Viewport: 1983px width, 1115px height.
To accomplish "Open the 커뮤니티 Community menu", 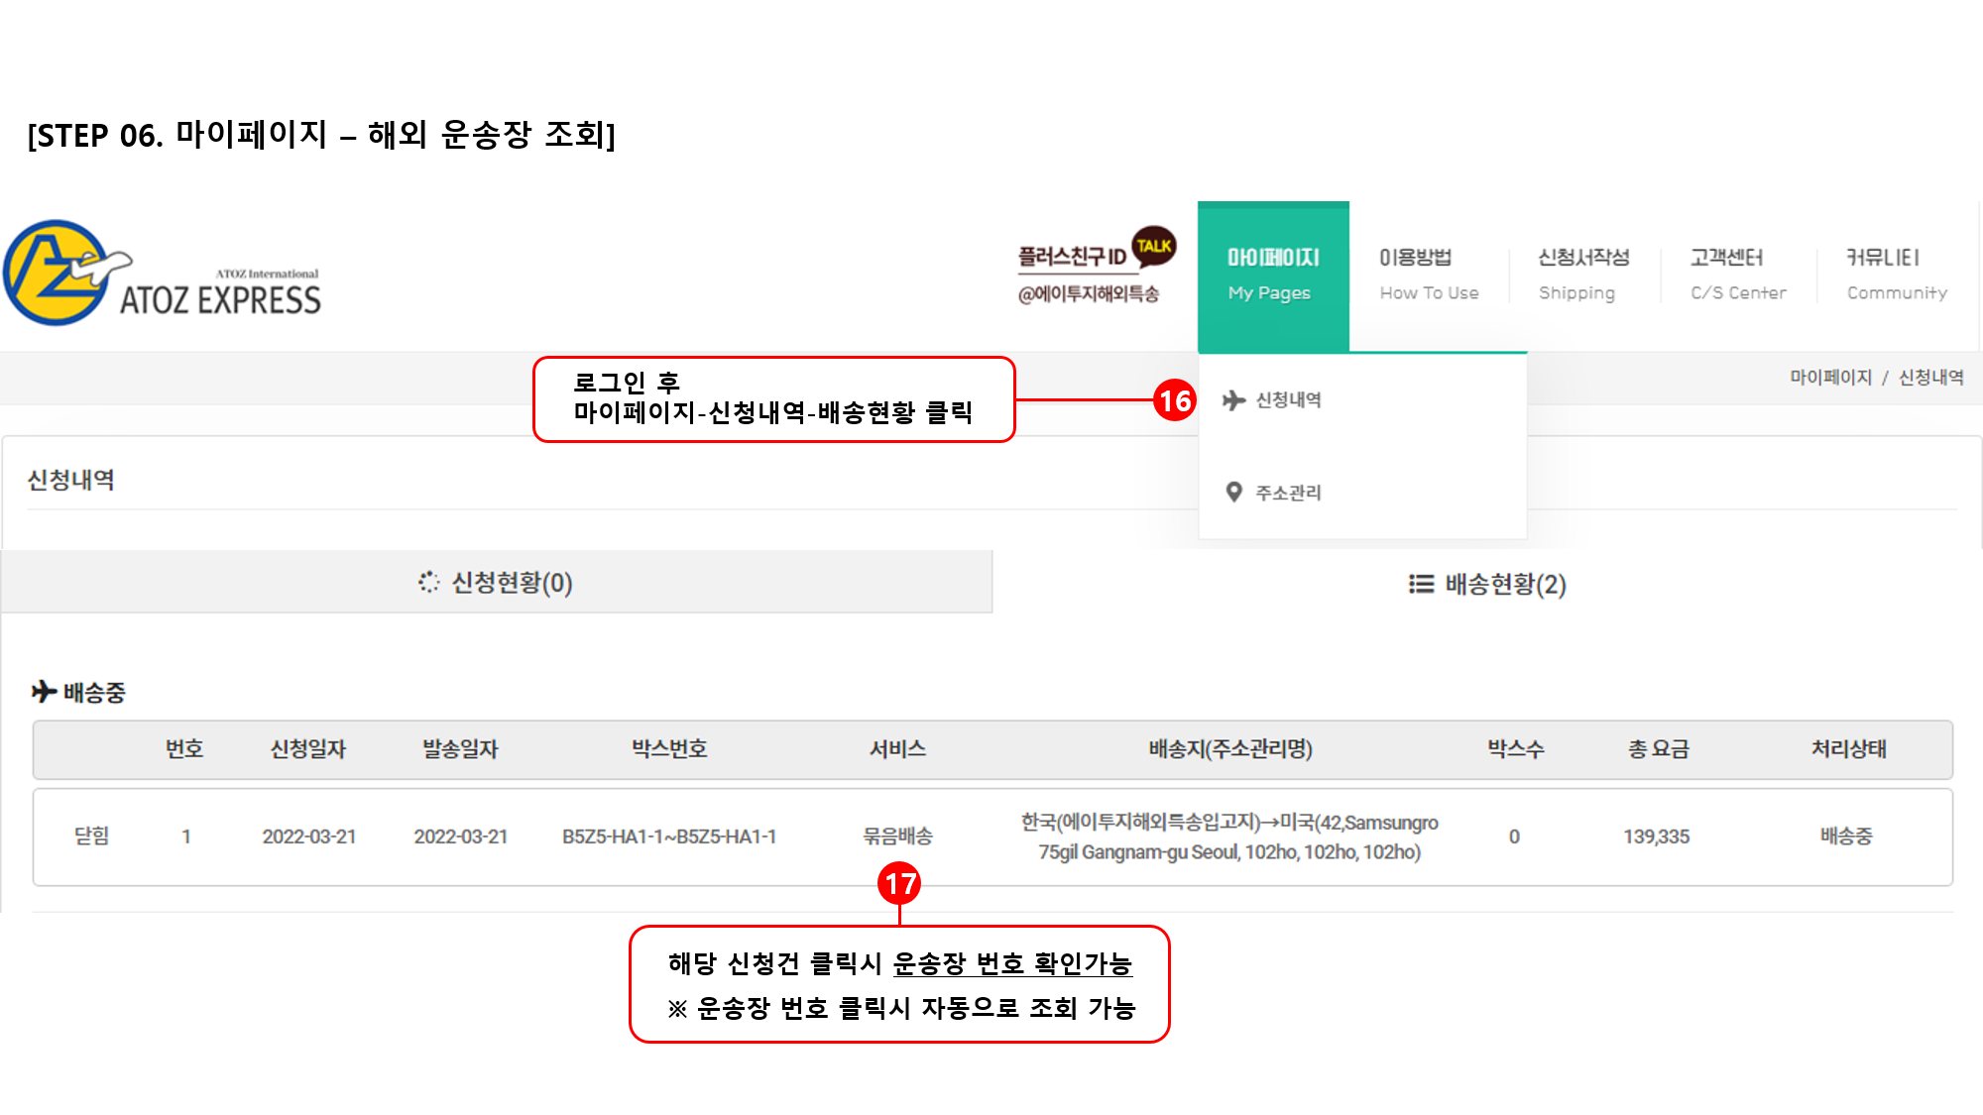I will pyautogui.click(x=1895, y=276).
